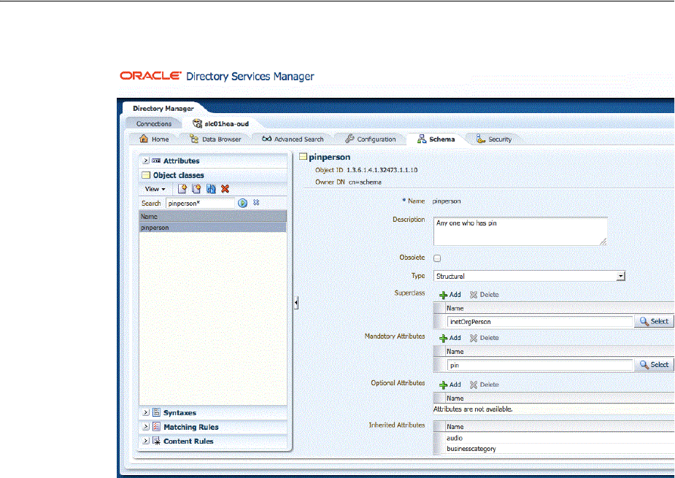Click the search field containing pinperson*
Screen dimensions: 675x478
point(200,204)
